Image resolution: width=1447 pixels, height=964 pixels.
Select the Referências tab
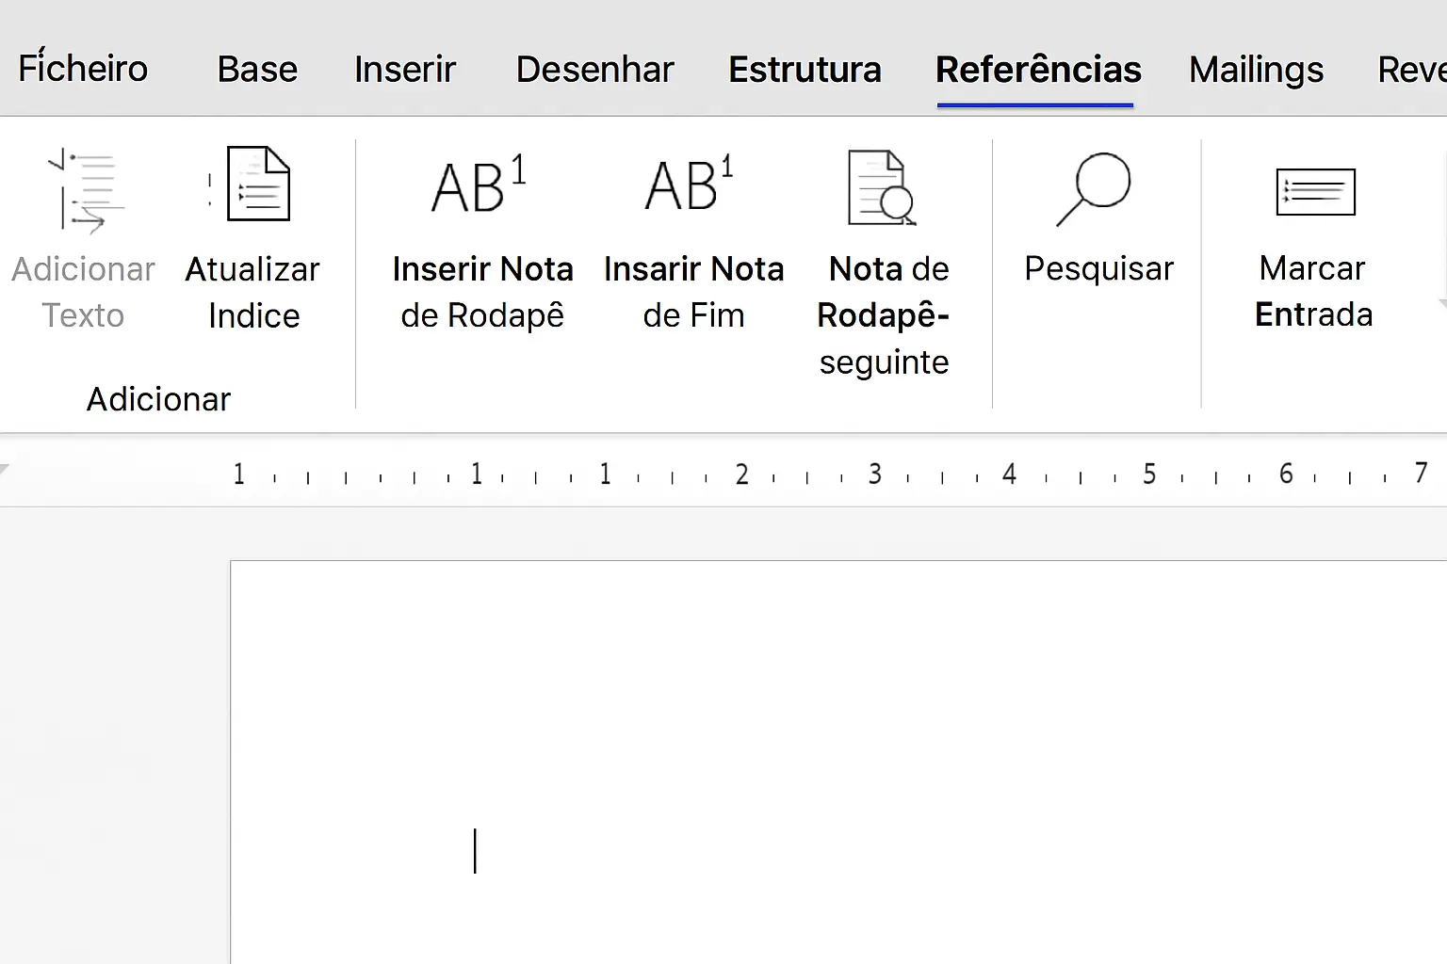pyautogui.click(x=1038, y=70)
